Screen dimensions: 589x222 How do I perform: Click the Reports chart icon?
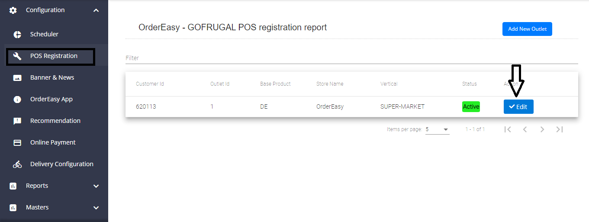(13, 186)
